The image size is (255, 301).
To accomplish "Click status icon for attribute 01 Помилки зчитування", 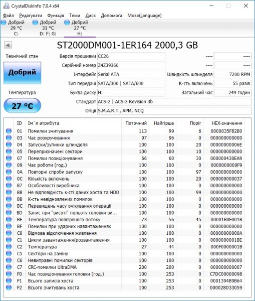I will tap(9, 131).
